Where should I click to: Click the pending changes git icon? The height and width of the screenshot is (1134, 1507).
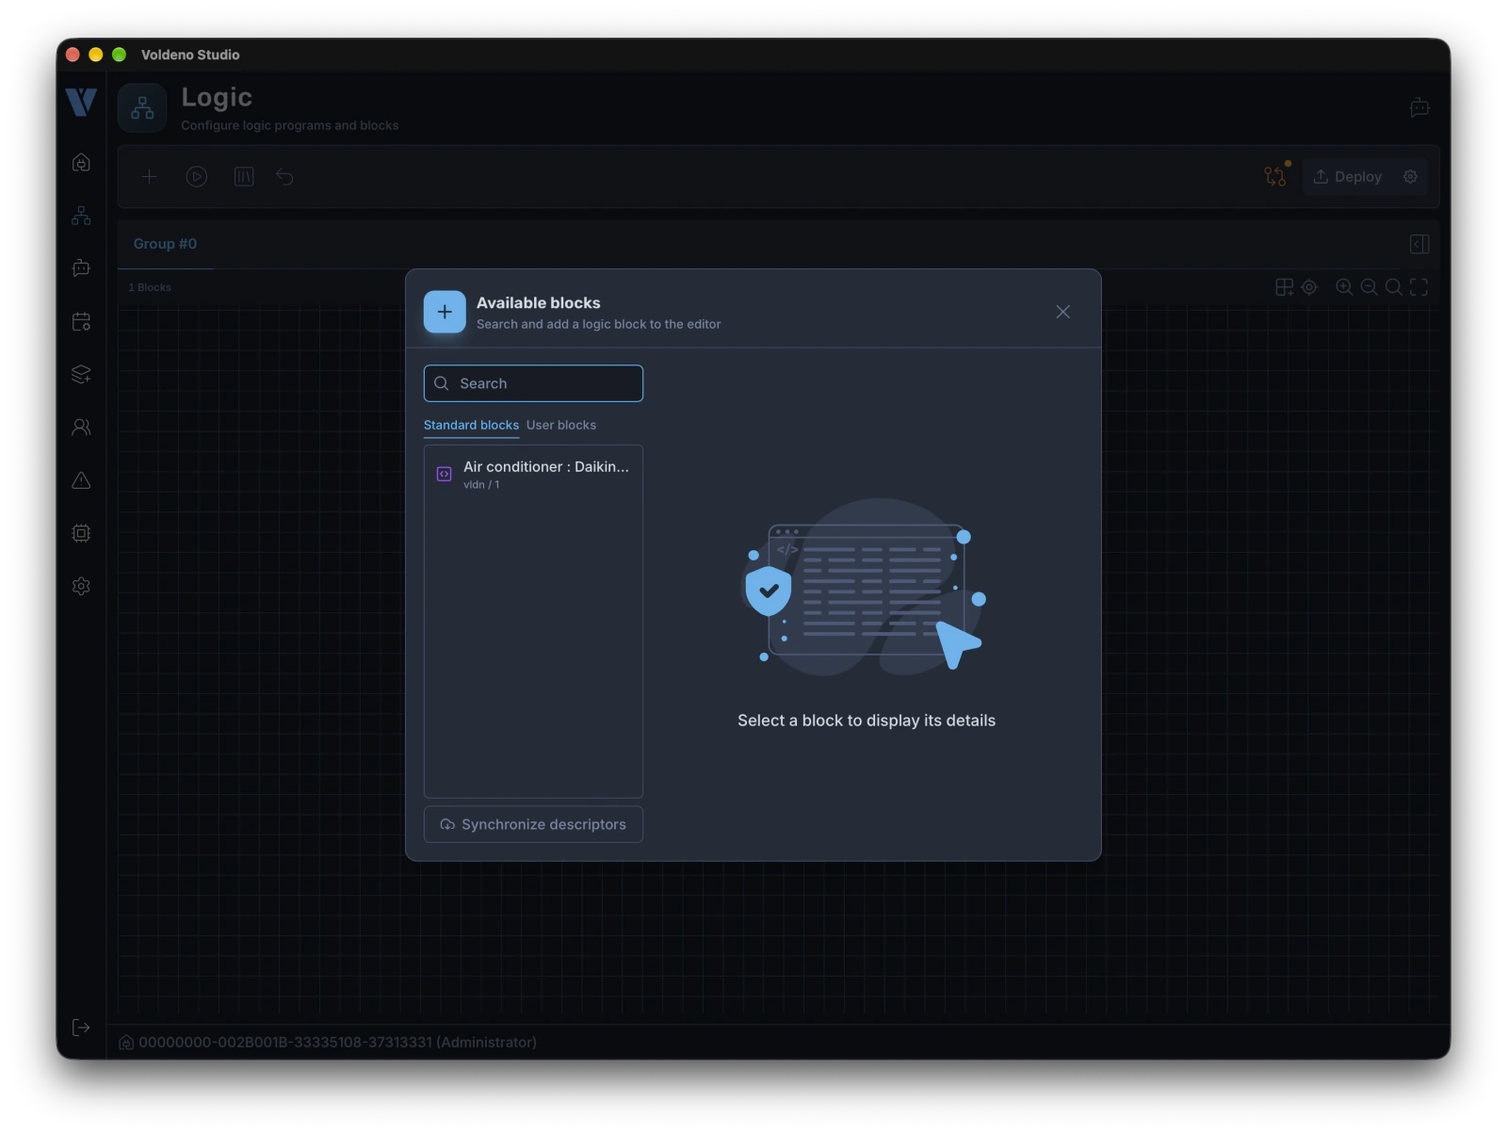[x=1276, y=175]
